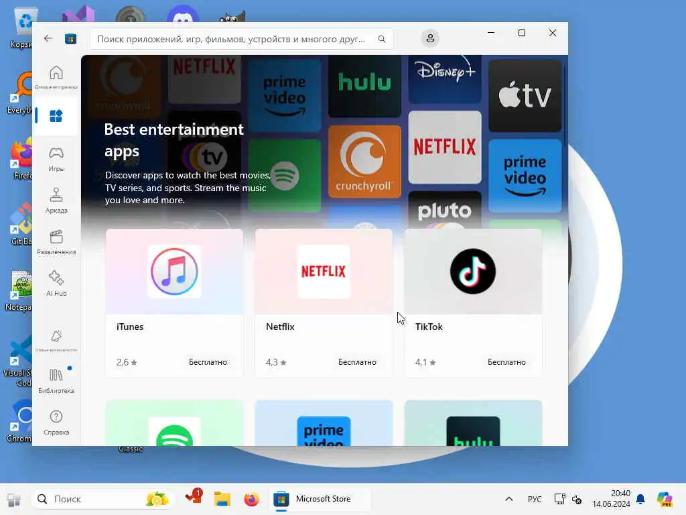Switch the РУС input language
Viewport: 686px width, 515px height.
[535, 499]
